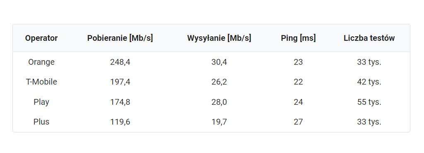Screen dimensions: 424x153
Task: Click Plus download value 119,6
Action: 120,122
